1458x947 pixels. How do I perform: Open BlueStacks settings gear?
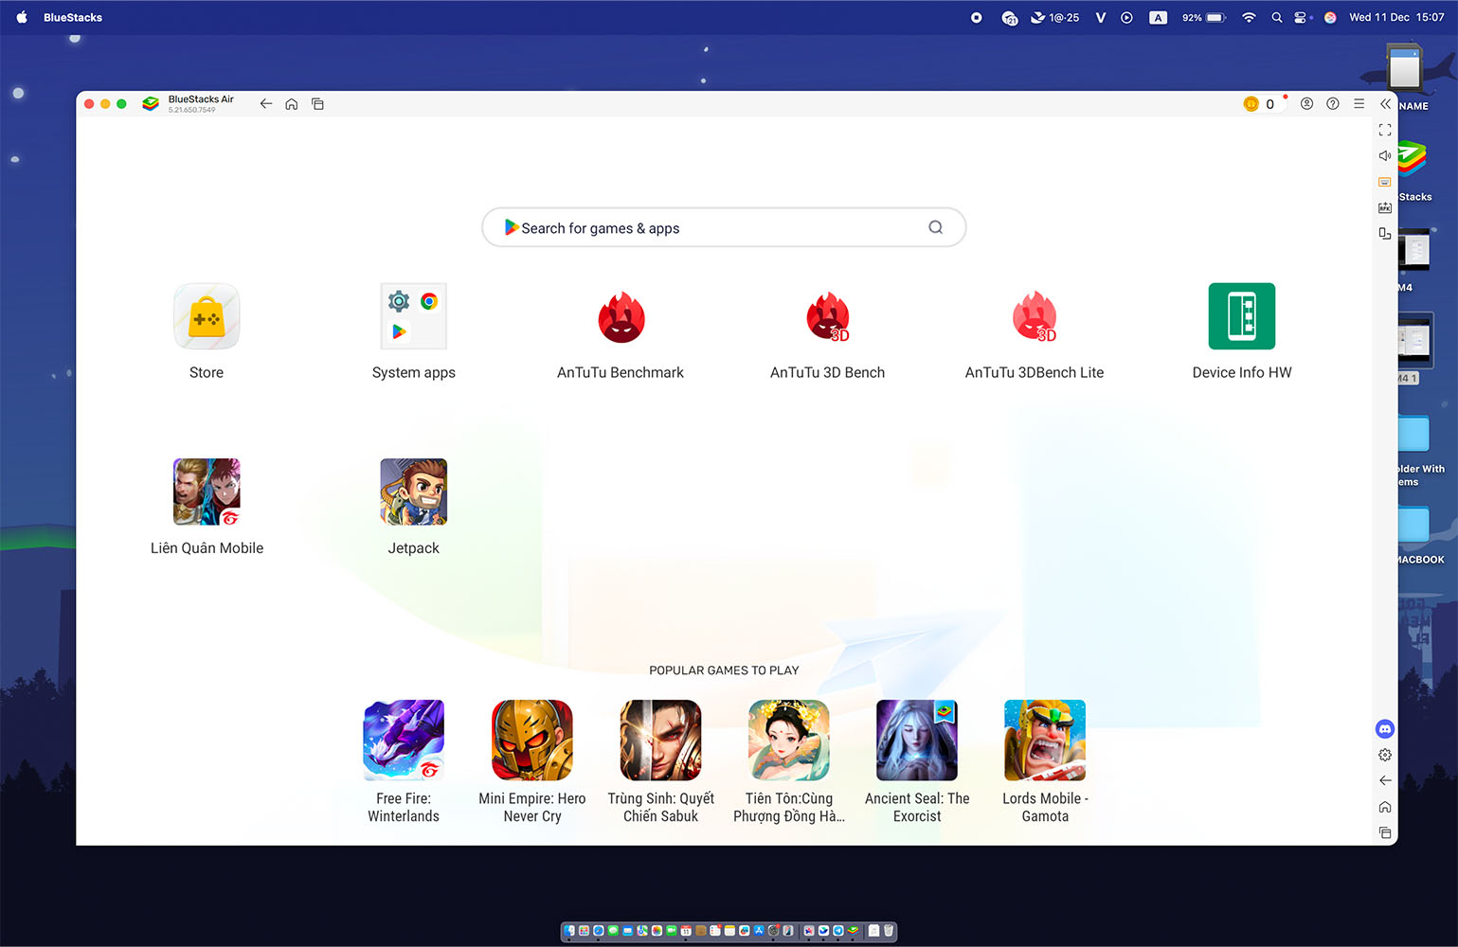(1385, 755)
